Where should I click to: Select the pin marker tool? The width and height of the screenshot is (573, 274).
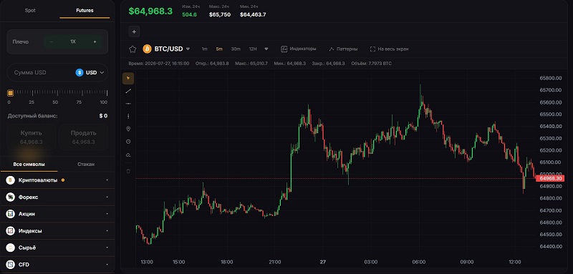128,129
